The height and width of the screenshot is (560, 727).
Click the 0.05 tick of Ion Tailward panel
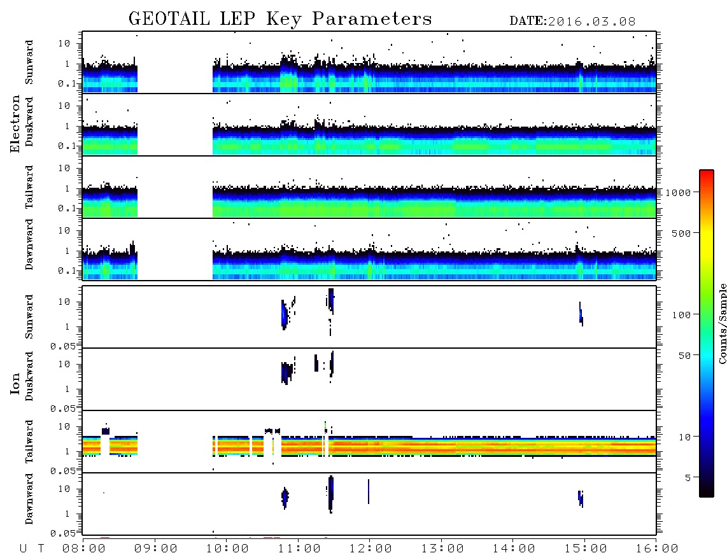(x=63, y=471)
